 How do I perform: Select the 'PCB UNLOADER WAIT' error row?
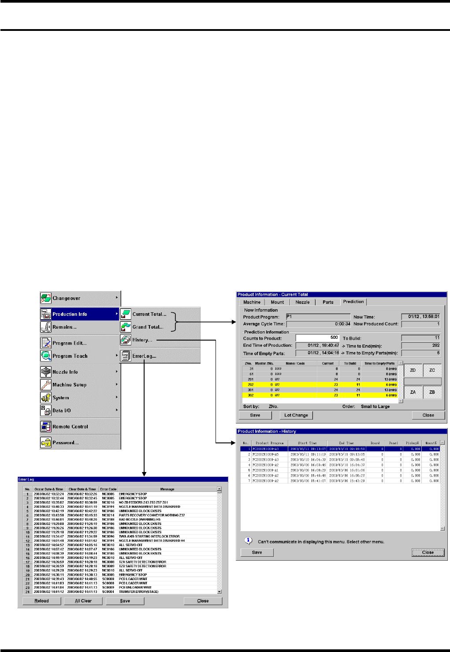tap(120, 588)
